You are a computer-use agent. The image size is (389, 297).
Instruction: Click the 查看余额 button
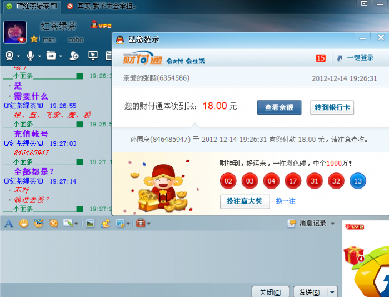coord(279,107)
